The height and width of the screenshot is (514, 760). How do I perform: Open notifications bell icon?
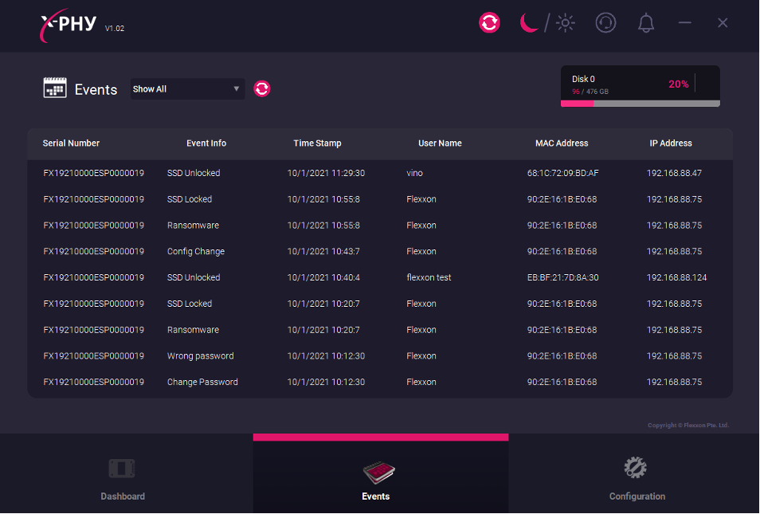[646, 23]
